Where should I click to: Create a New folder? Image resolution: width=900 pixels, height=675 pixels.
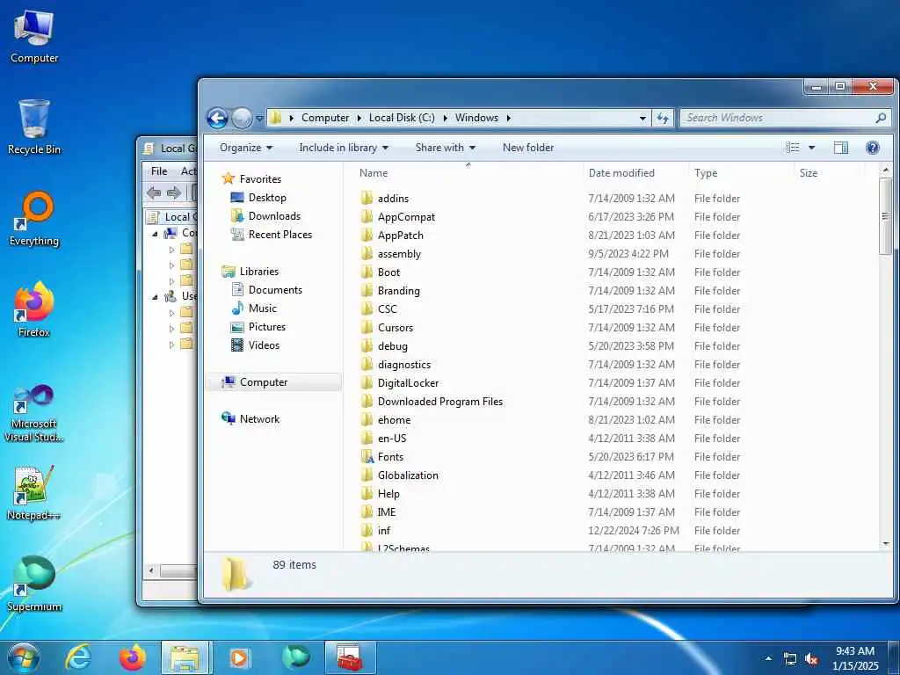(528, 148)
